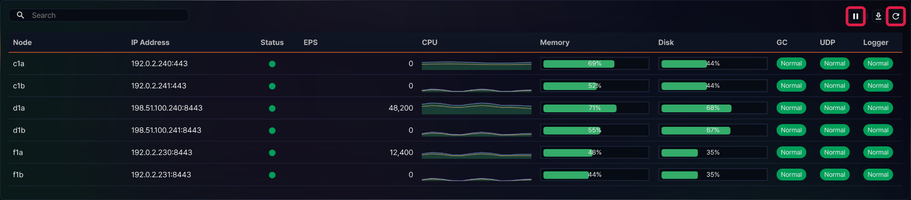Click IP address 192.0.2.240:443
911x200 pixels.
coord(159,64)
